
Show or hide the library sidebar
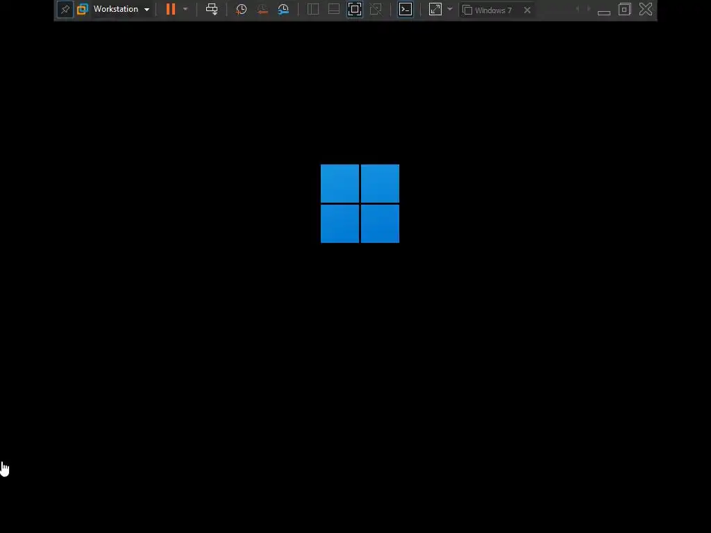click(313, 9)
